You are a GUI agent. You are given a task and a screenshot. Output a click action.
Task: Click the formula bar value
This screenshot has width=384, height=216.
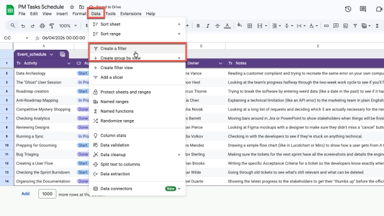coord(64,38)
